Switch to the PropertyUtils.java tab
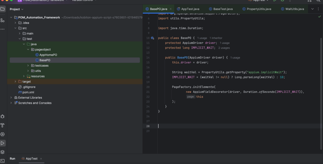 click(259, 9)
